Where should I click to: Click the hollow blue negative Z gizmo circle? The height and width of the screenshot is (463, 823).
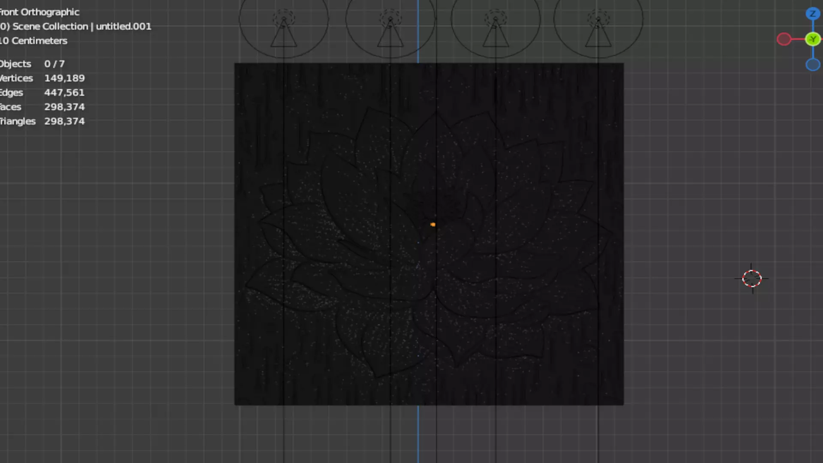click(812, 65)
